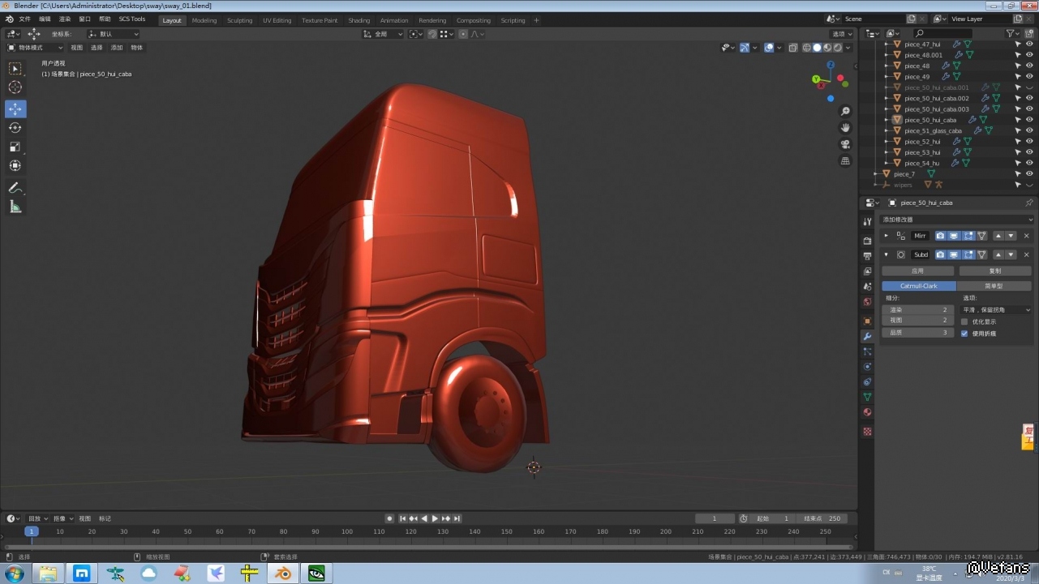The width and height of the screenshot is (1039, 584).
Task: Click the camera view icon in the viewport
Action: (845, 144)
